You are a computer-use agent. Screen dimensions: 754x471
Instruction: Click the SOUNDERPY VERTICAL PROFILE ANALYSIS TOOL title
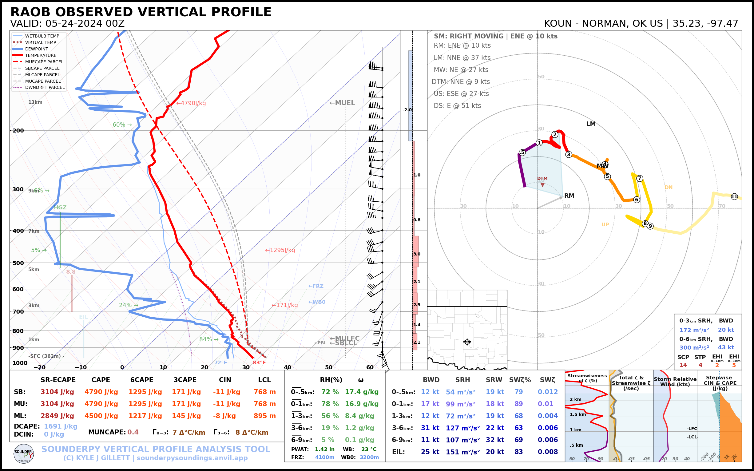point(156,449)
